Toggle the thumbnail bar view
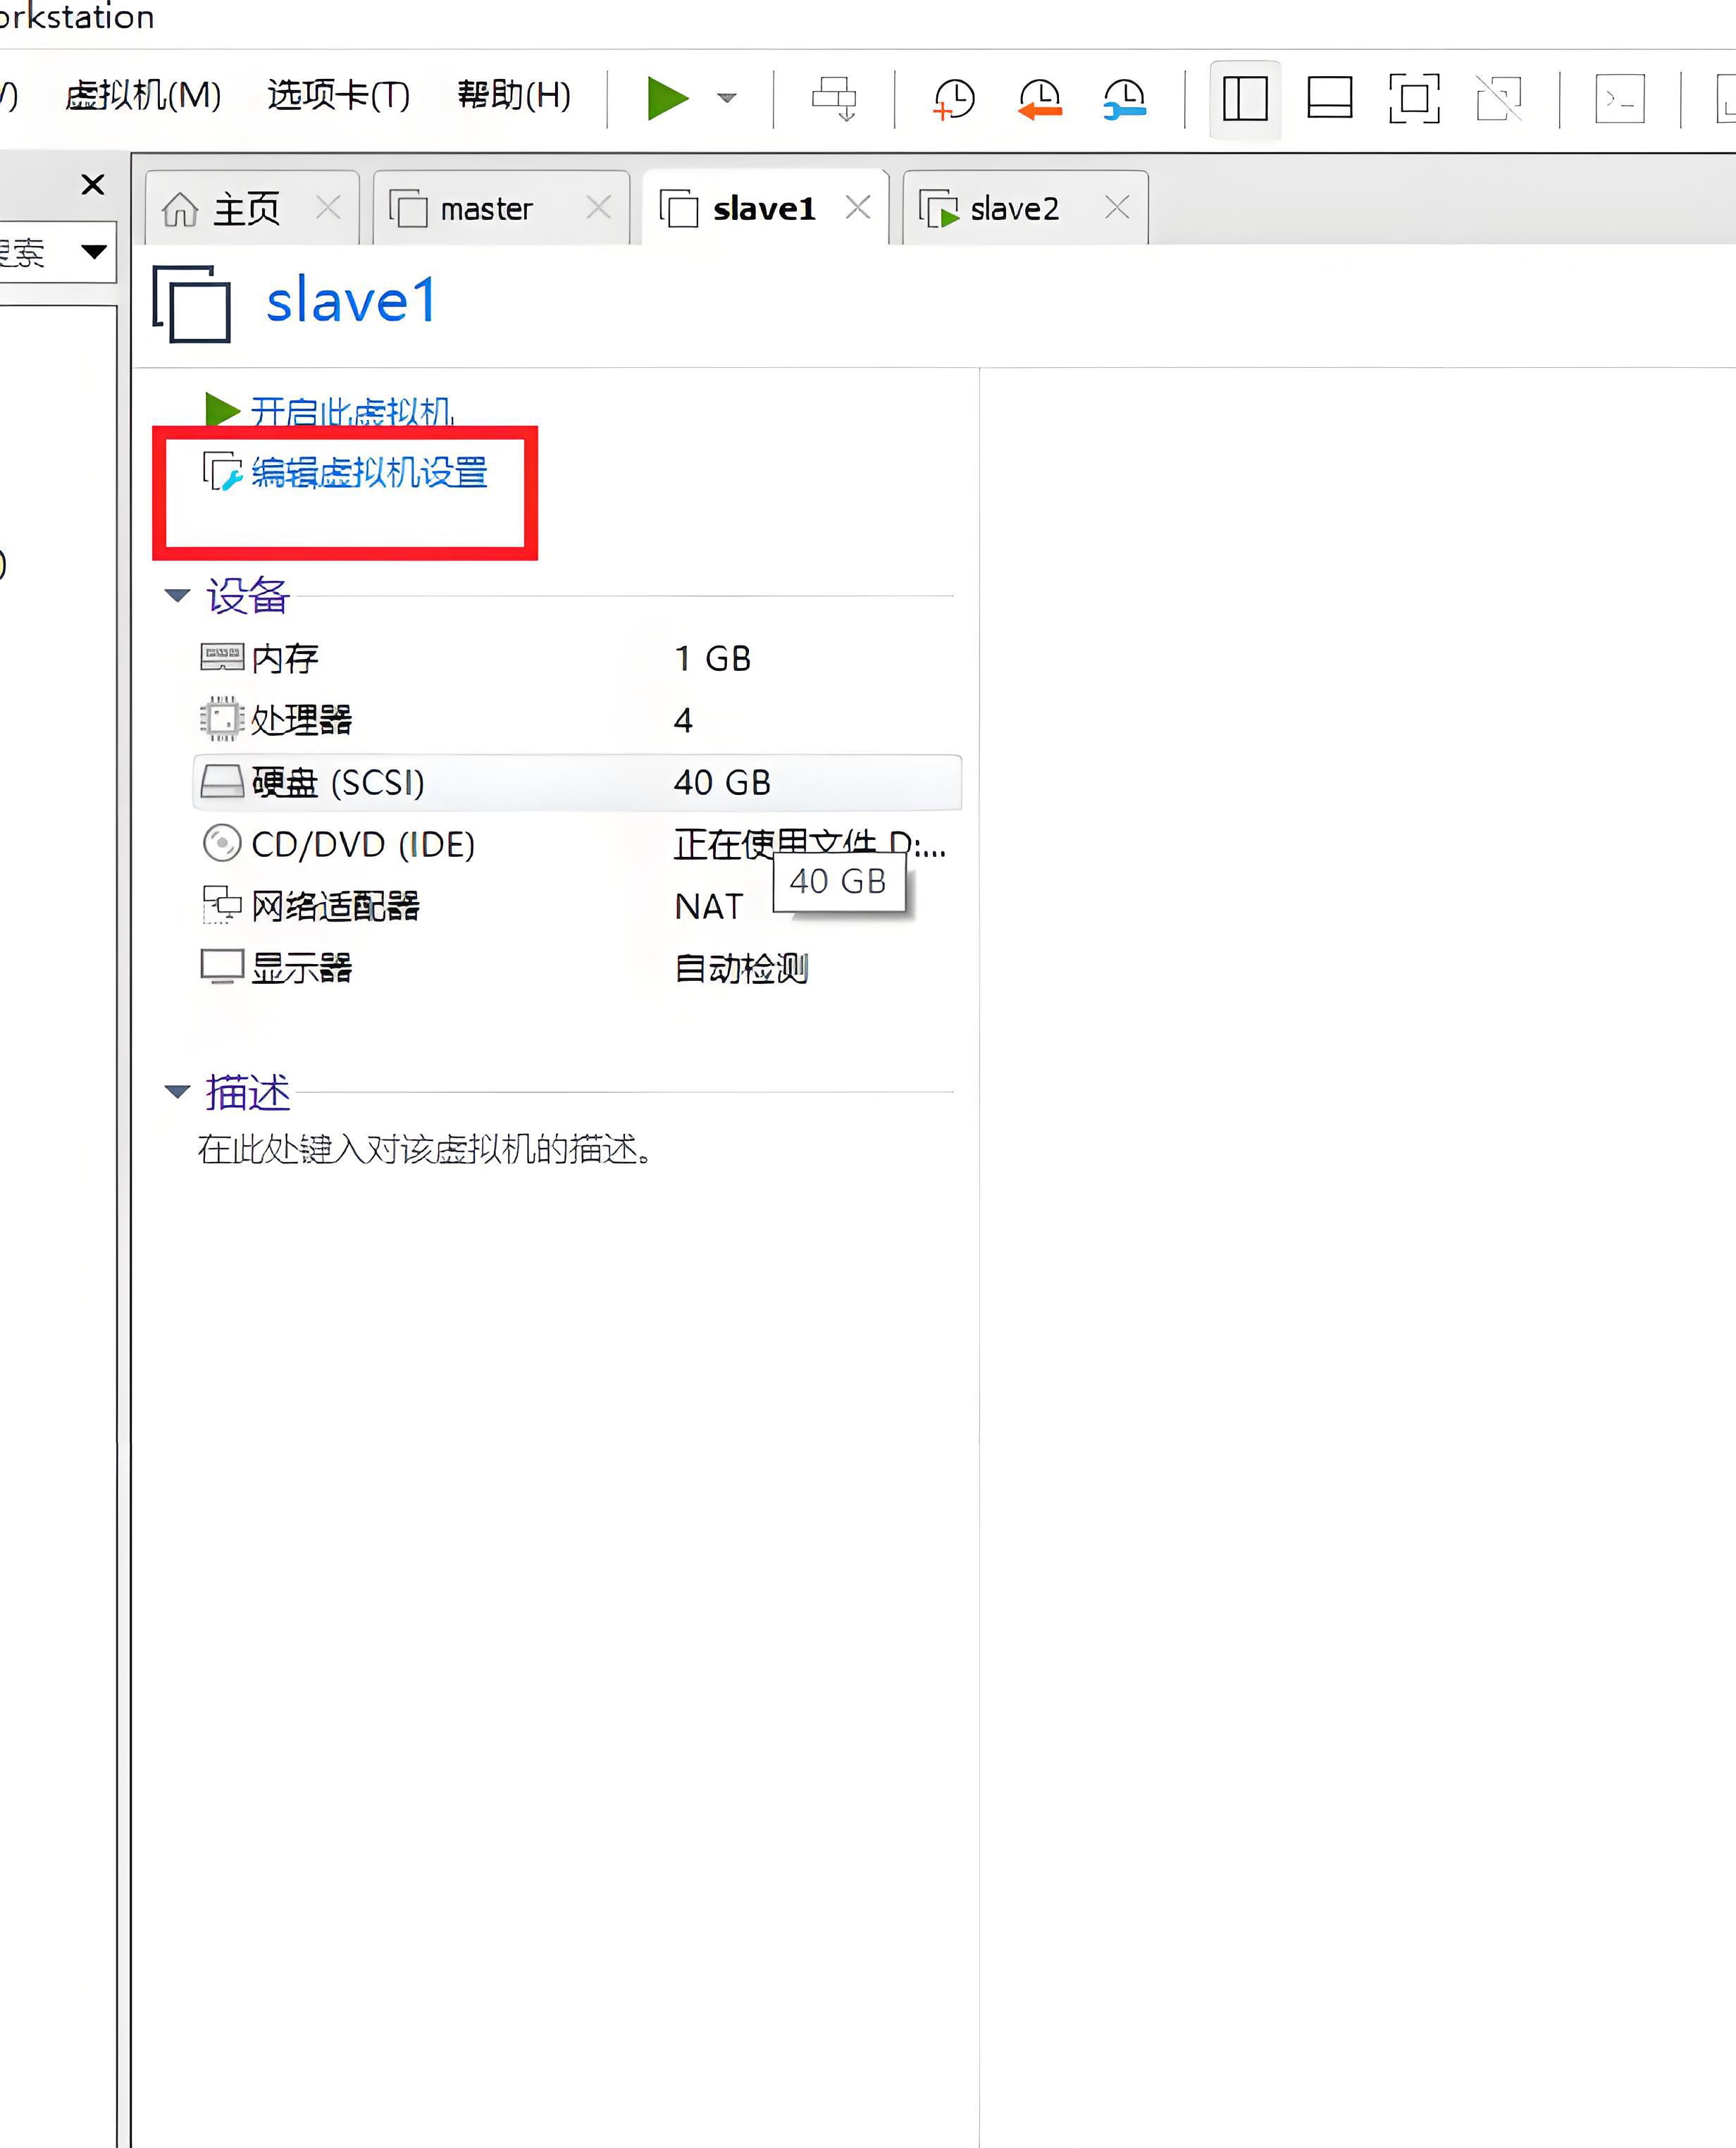This screenshot has width=1736, height=2148. pos(1329,98)
